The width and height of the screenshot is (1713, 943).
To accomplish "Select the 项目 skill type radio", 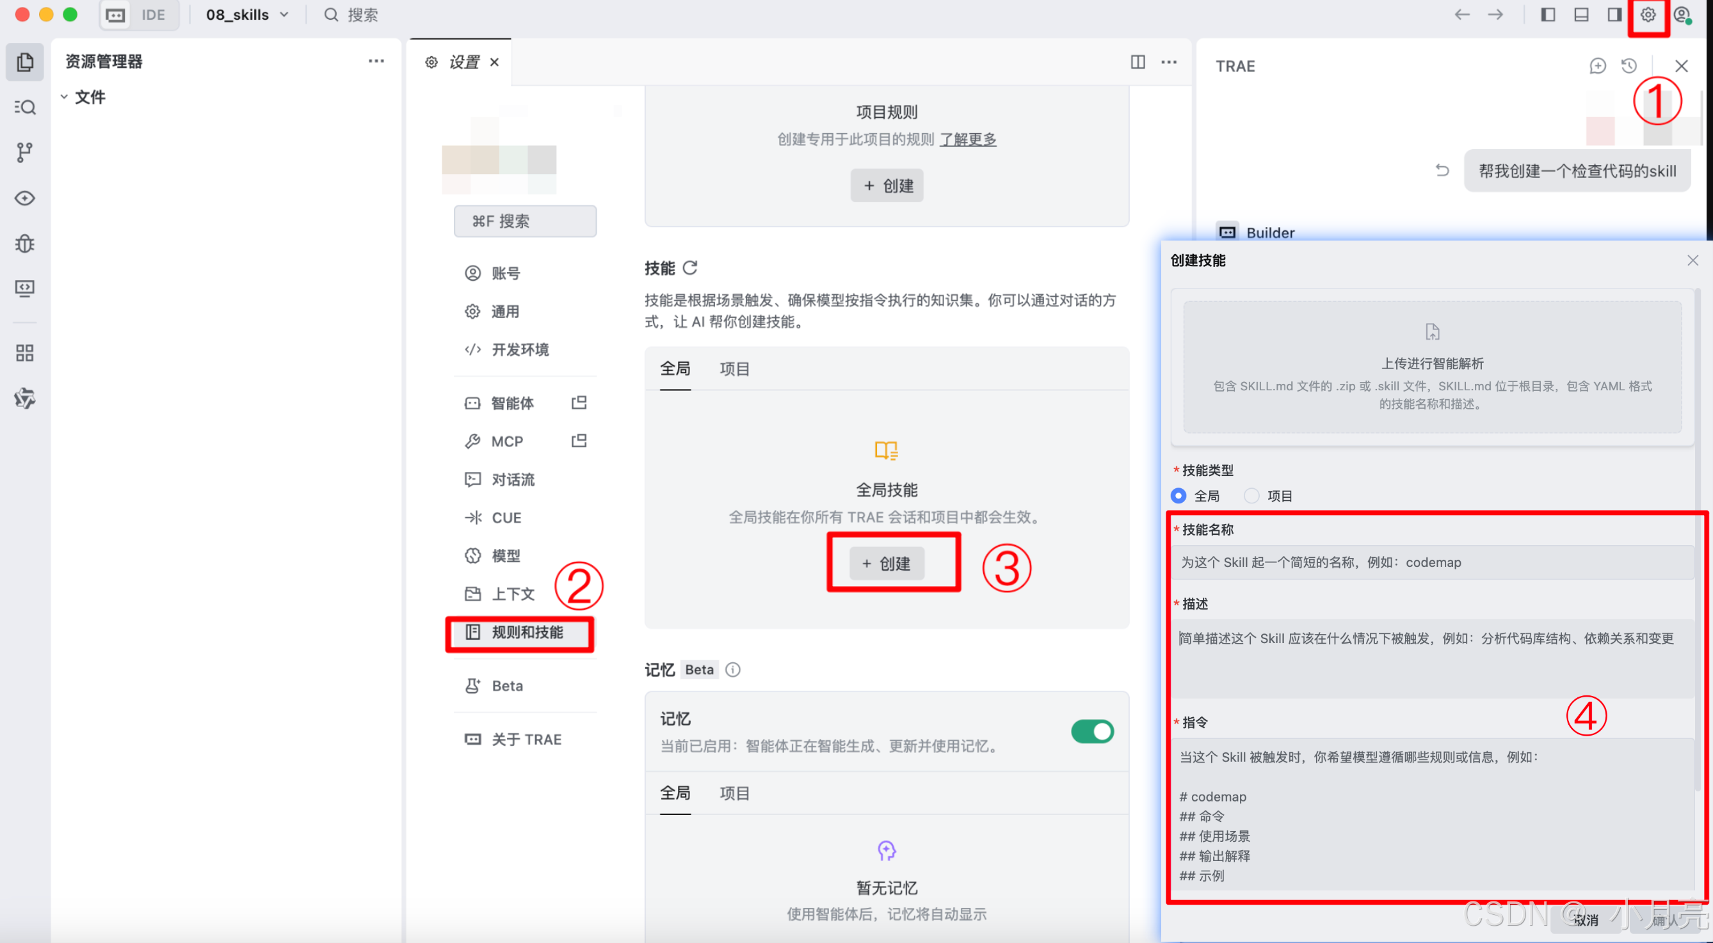I will pos(1251,496).
